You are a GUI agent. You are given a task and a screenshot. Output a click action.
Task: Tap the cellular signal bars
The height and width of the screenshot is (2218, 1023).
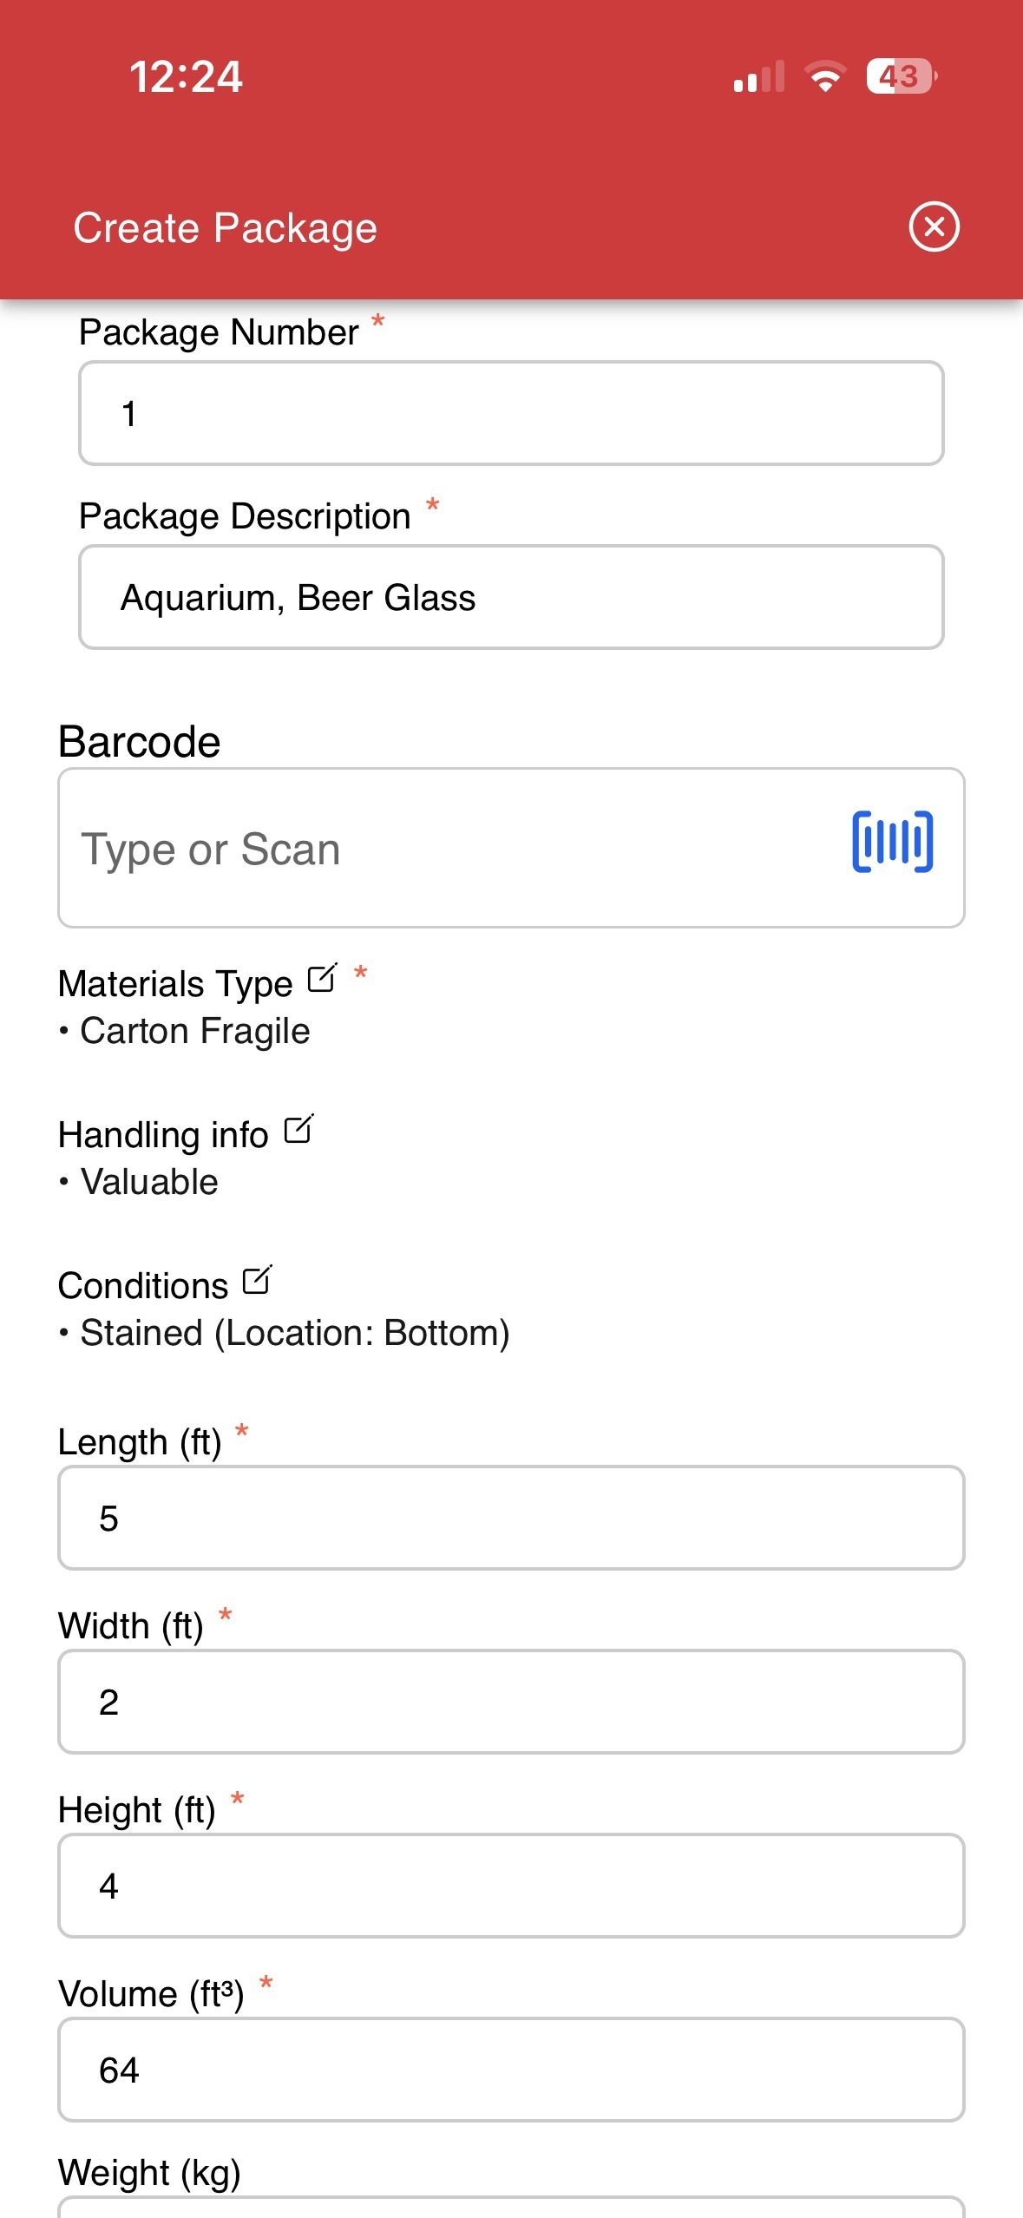click(x=759, y=76)
